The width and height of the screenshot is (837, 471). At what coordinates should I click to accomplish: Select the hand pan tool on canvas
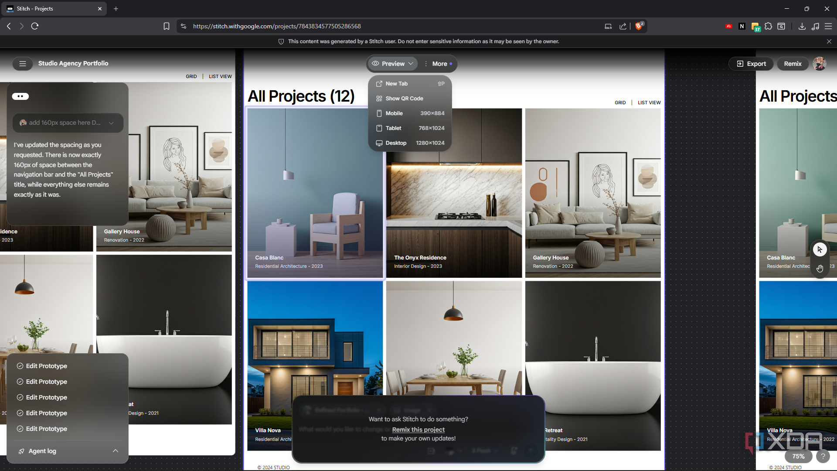(820, 268)
